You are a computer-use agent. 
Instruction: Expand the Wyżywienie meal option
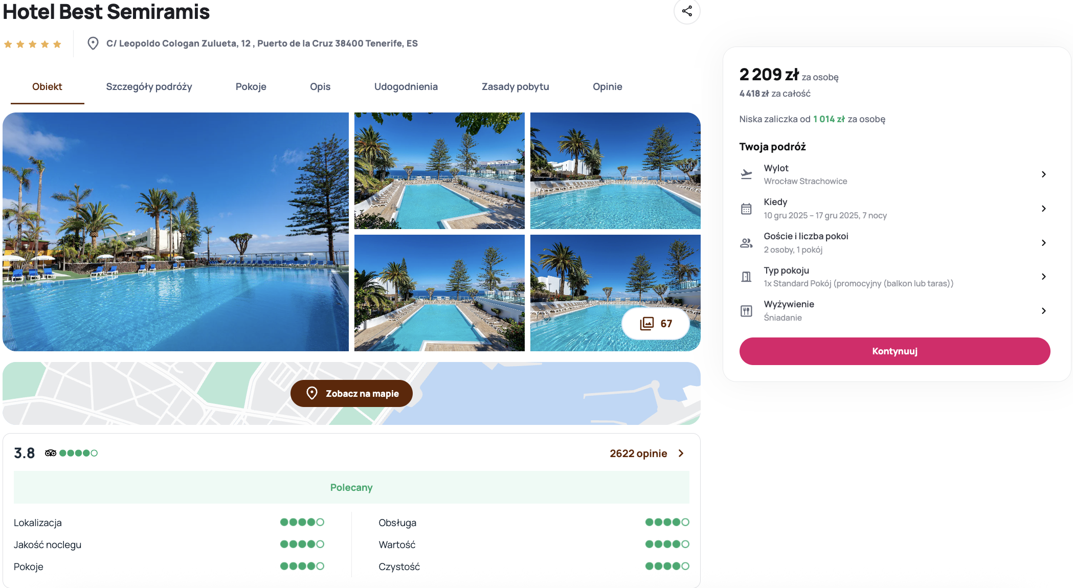[x=895, y=311]
